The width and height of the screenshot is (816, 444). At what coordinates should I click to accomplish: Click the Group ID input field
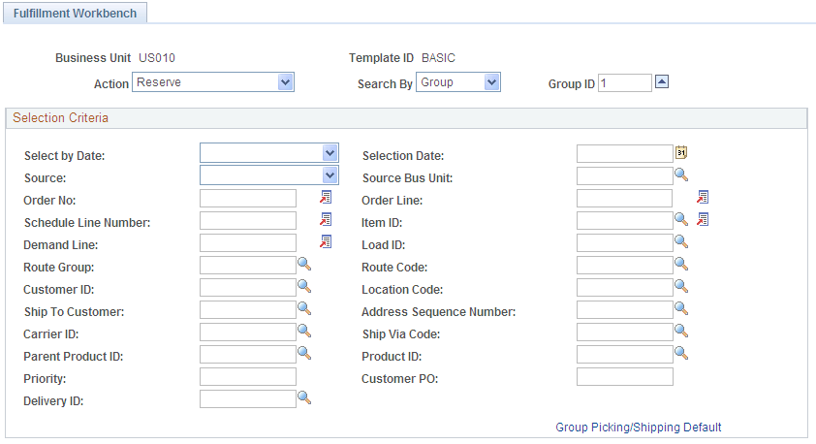click(x=625, y=82)
